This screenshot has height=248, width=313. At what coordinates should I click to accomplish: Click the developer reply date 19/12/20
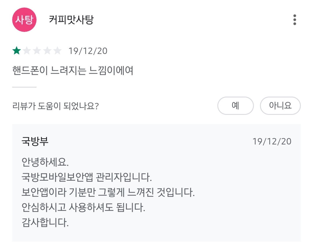(272, 142)
